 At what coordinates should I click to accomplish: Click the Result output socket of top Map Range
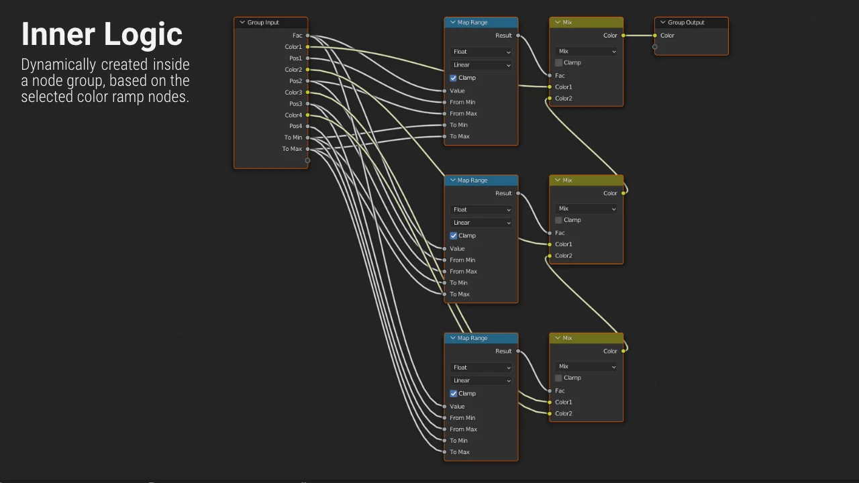(x=518, y=36)
